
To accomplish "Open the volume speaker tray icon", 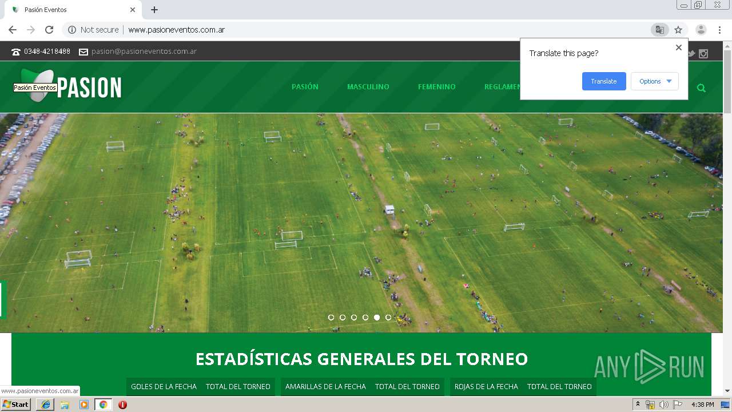I will [663, 405].
